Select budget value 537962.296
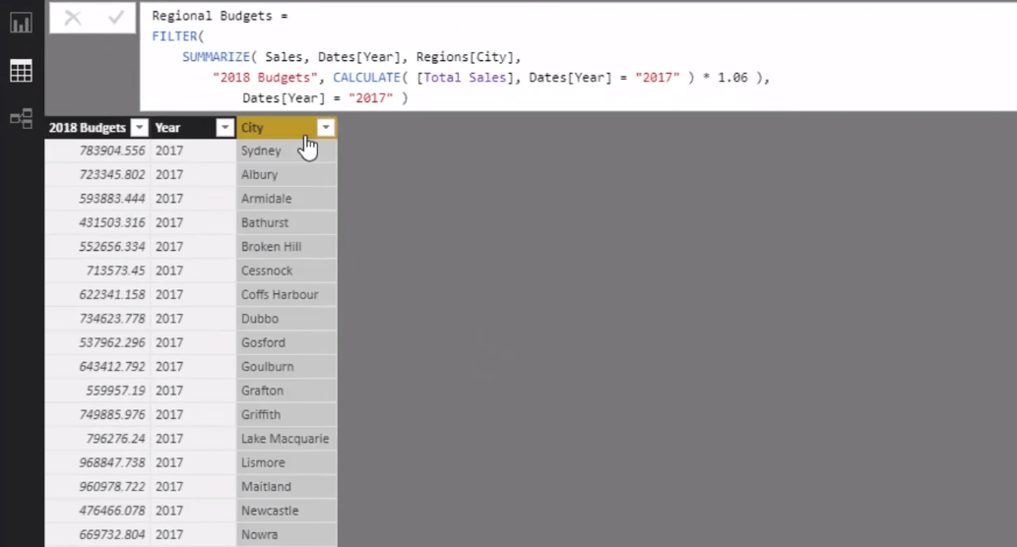 tap(97, 342)
